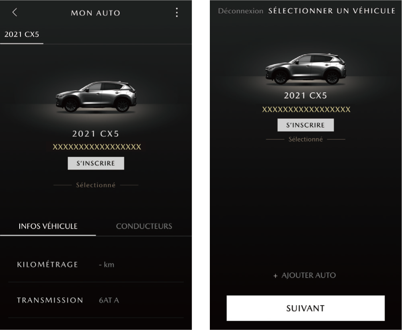The image size is (402, 330).
Task: Tap the Mon Auto header title
Action: [x=96, y=13]
